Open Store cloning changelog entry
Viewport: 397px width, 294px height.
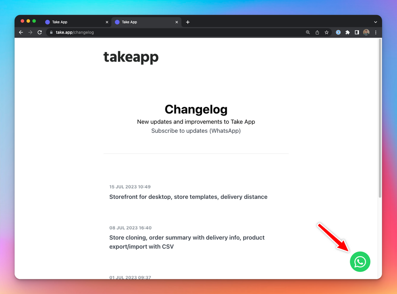187,242
